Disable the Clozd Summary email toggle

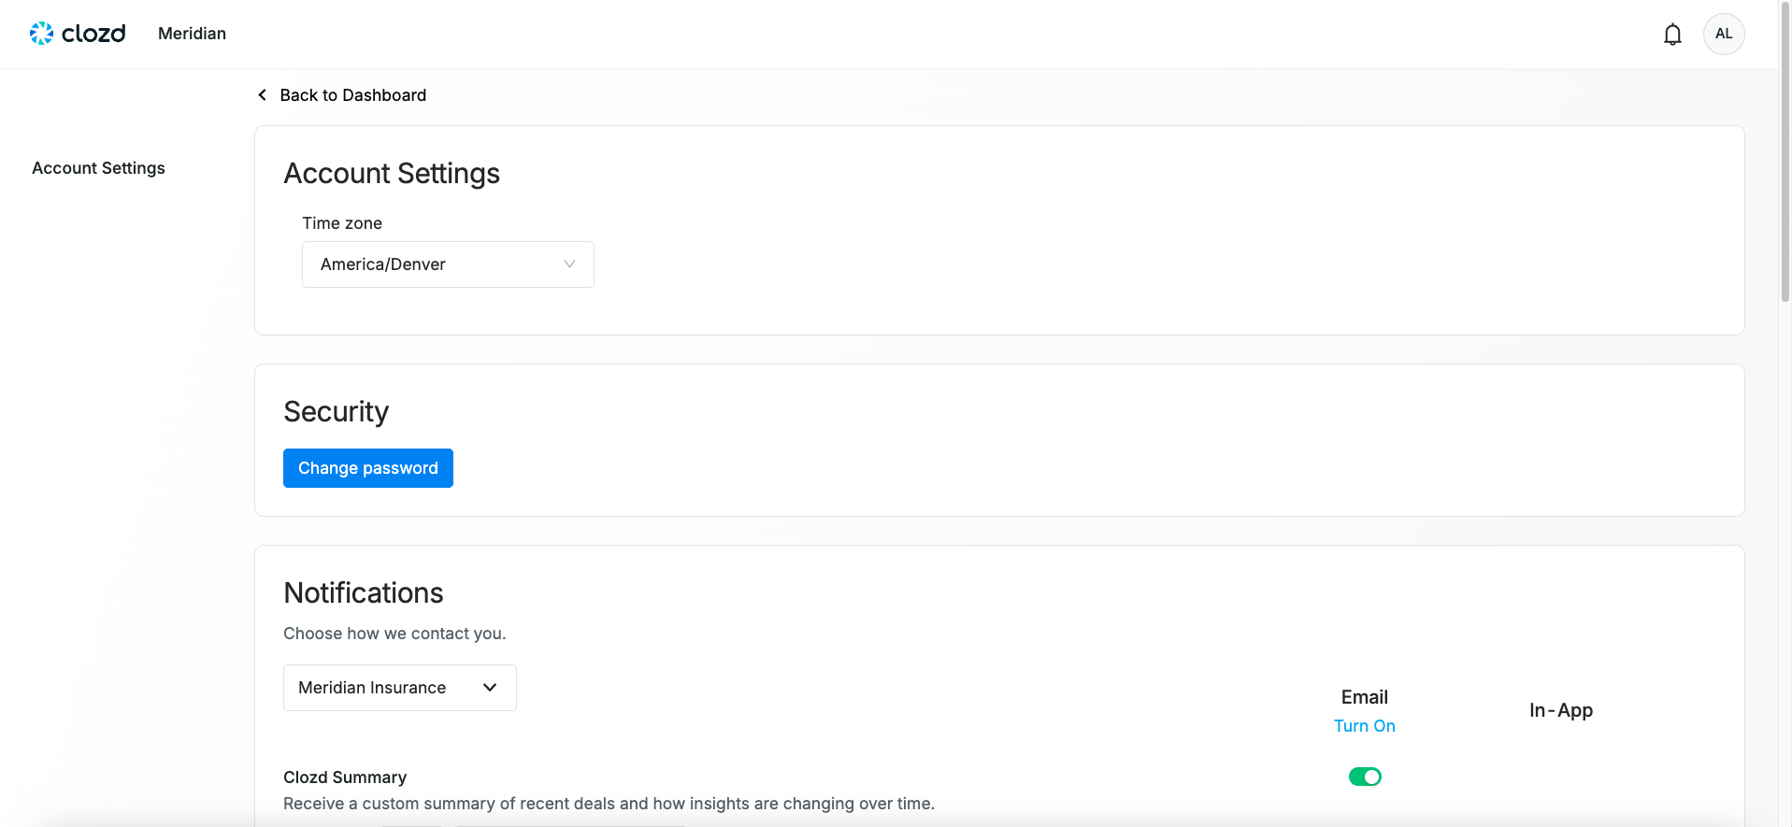click(x=1365, y=777)
